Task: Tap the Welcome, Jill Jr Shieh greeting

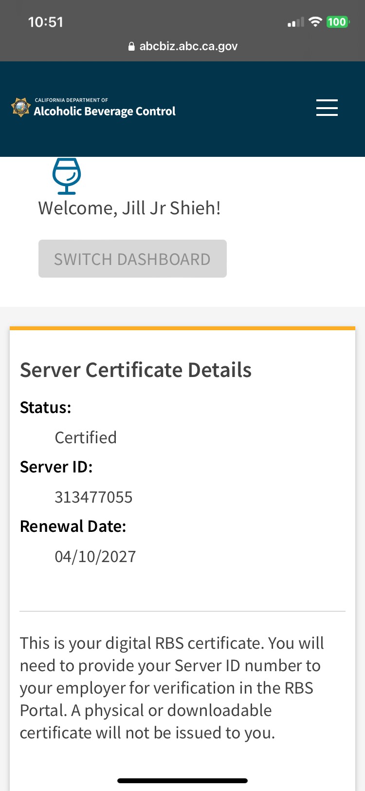Action: coord(129,208)
